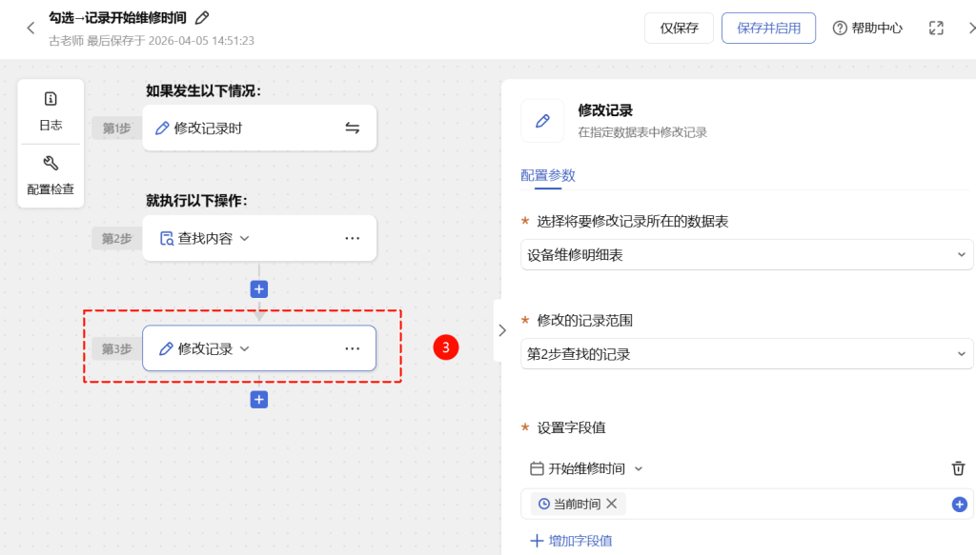The height and width of the screenshot is (555, 976).
Task: Click pencil icon in step 3 card
Action: coord(166,348)
